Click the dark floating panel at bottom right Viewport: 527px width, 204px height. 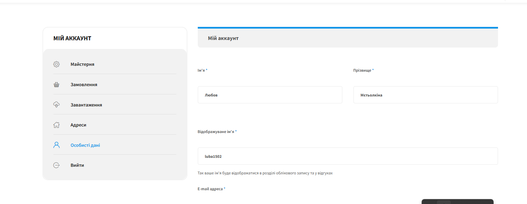click(458, 202)
